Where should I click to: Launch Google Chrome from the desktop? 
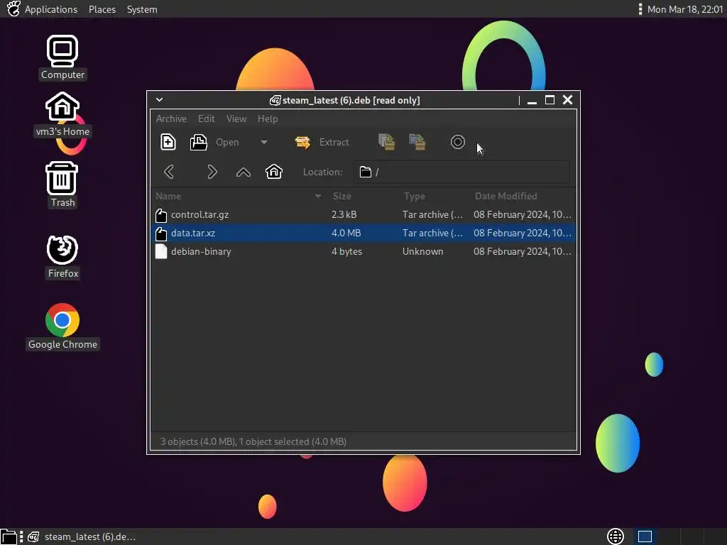click(x=62, y=326)
